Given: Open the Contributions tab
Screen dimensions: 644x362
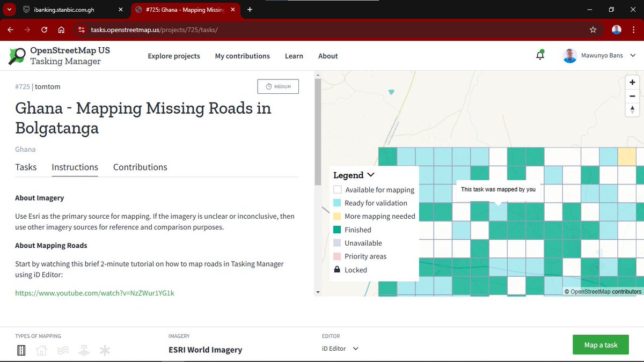Looking at the screenshot, I should [140, 167].
